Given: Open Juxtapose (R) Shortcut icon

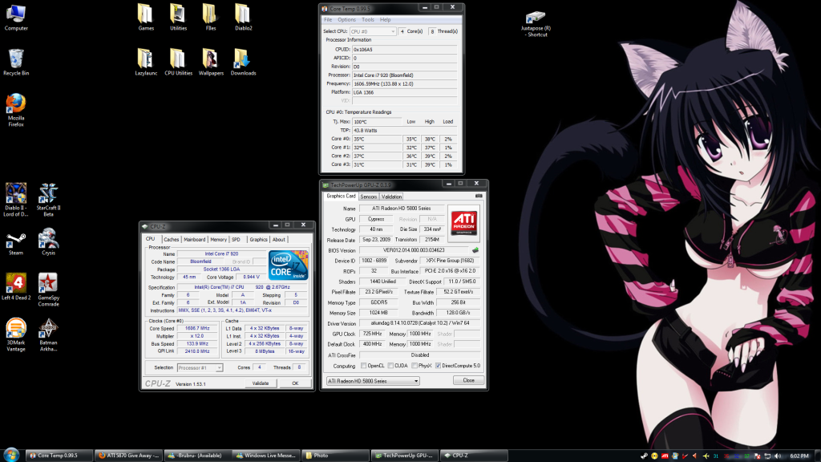Looking at the screenshot, I should pyautogui.click(x=536, y=24).
